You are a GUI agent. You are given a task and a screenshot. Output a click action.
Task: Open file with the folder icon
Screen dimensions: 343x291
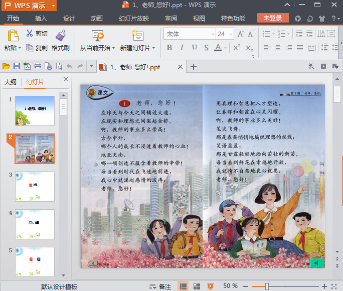coord(6,66)
